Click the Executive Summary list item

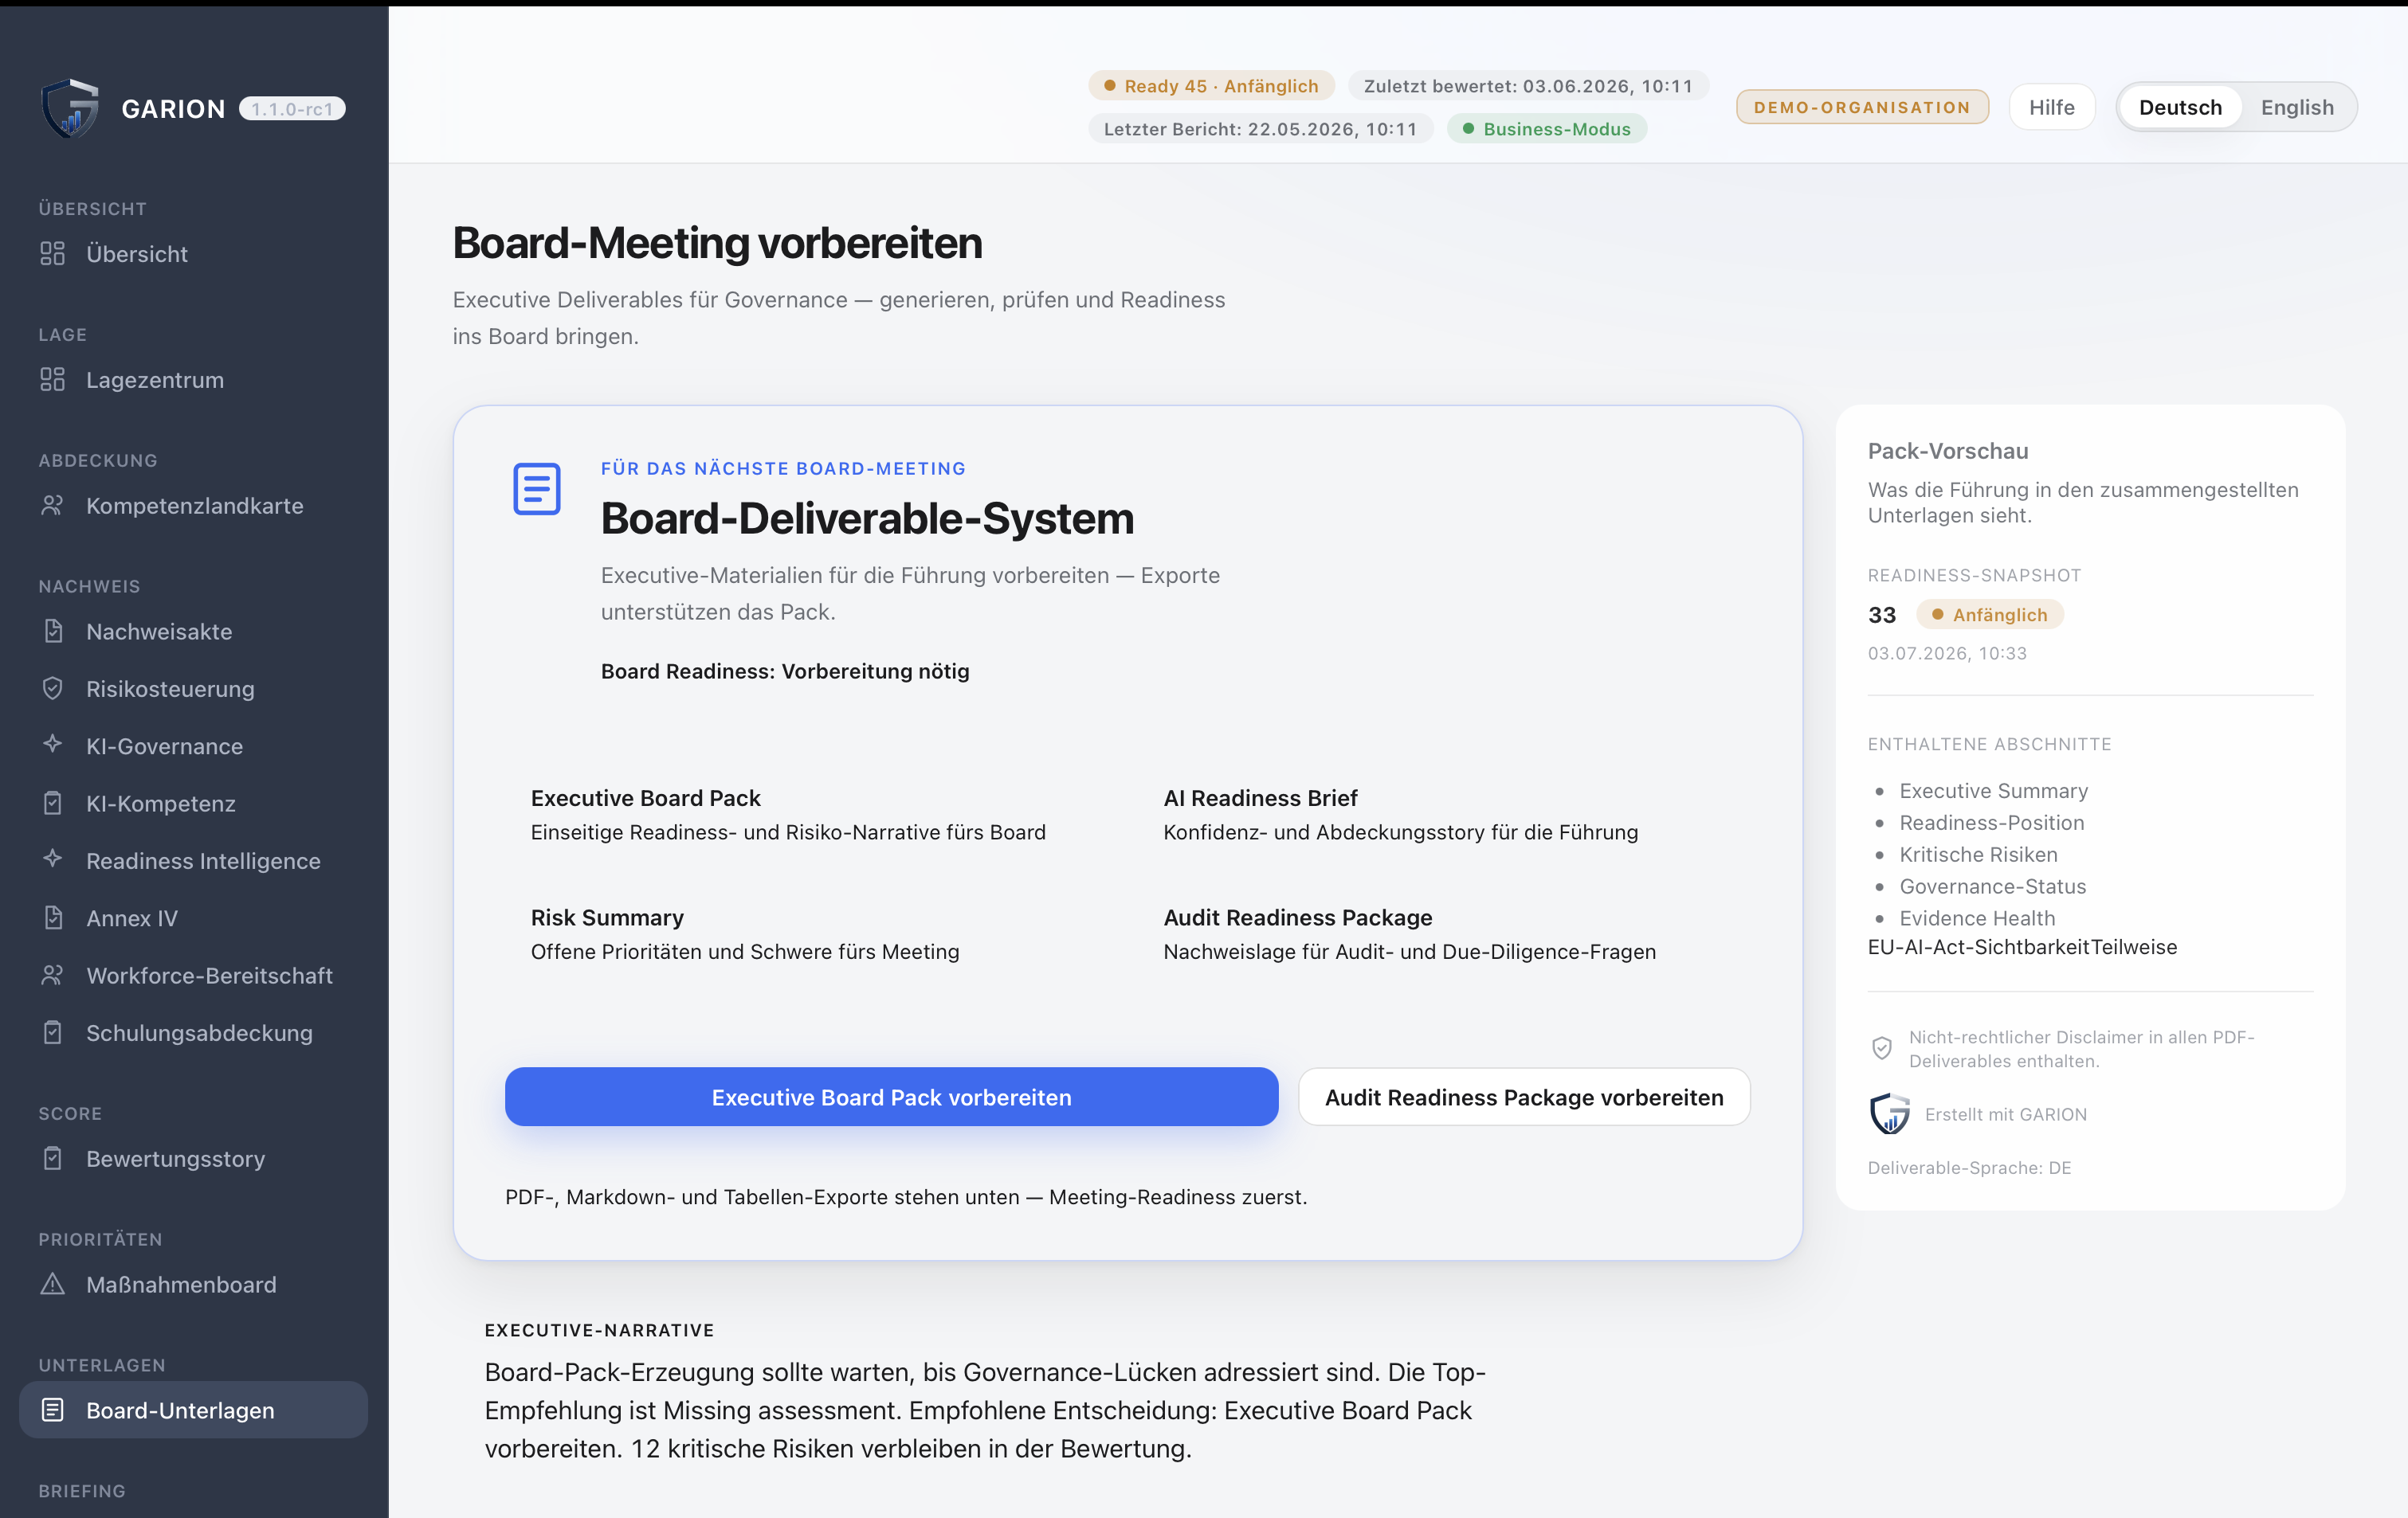click(1993, 791)
